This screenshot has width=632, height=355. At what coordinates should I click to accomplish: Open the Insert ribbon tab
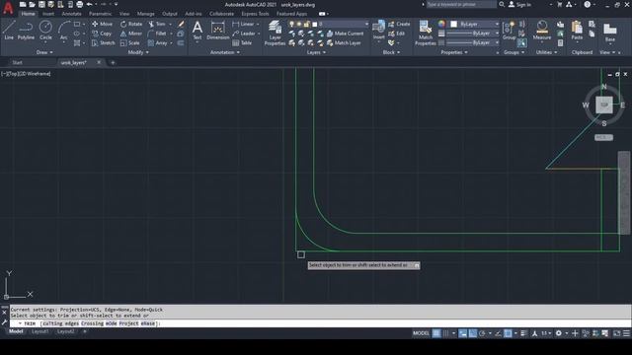(48, 14)
